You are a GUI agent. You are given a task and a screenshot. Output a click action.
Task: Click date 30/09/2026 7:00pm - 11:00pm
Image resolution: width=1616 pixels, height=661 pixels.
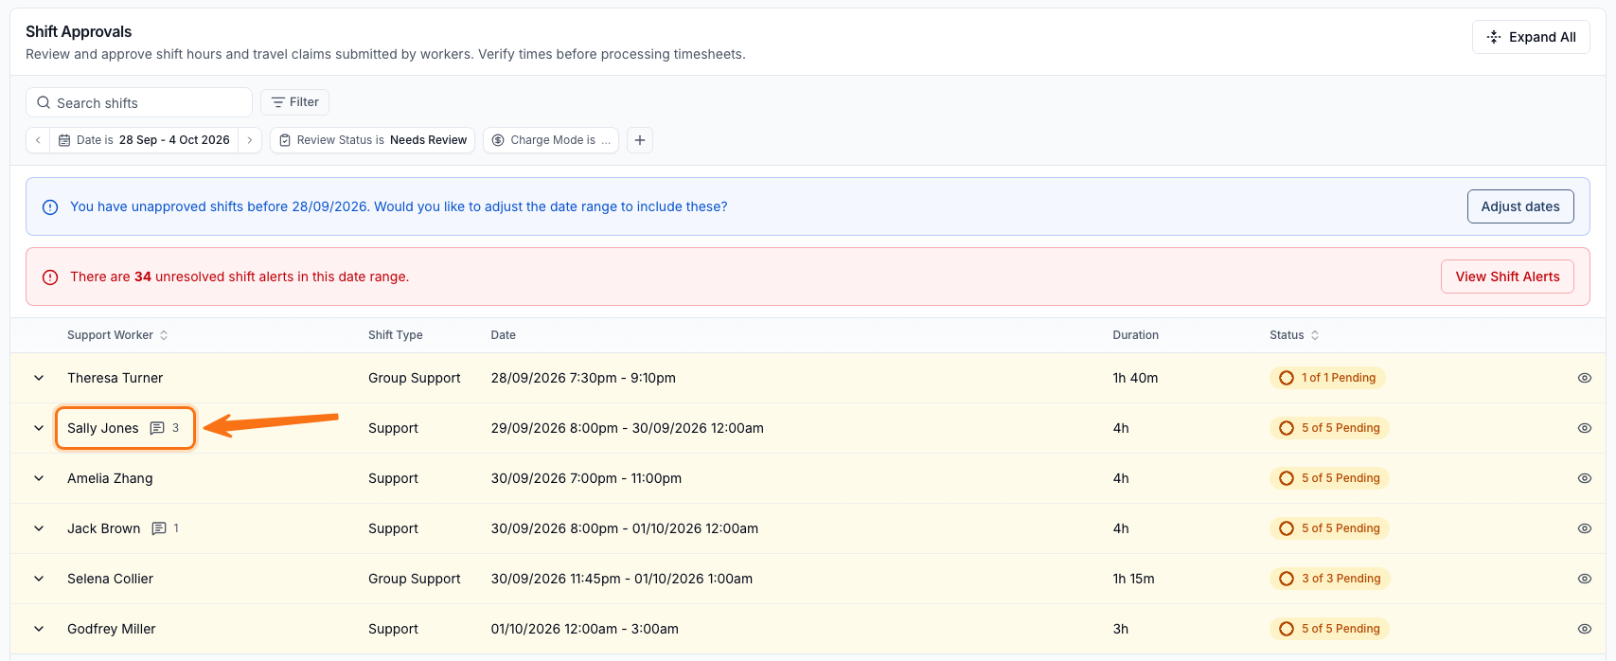point(586,478)
